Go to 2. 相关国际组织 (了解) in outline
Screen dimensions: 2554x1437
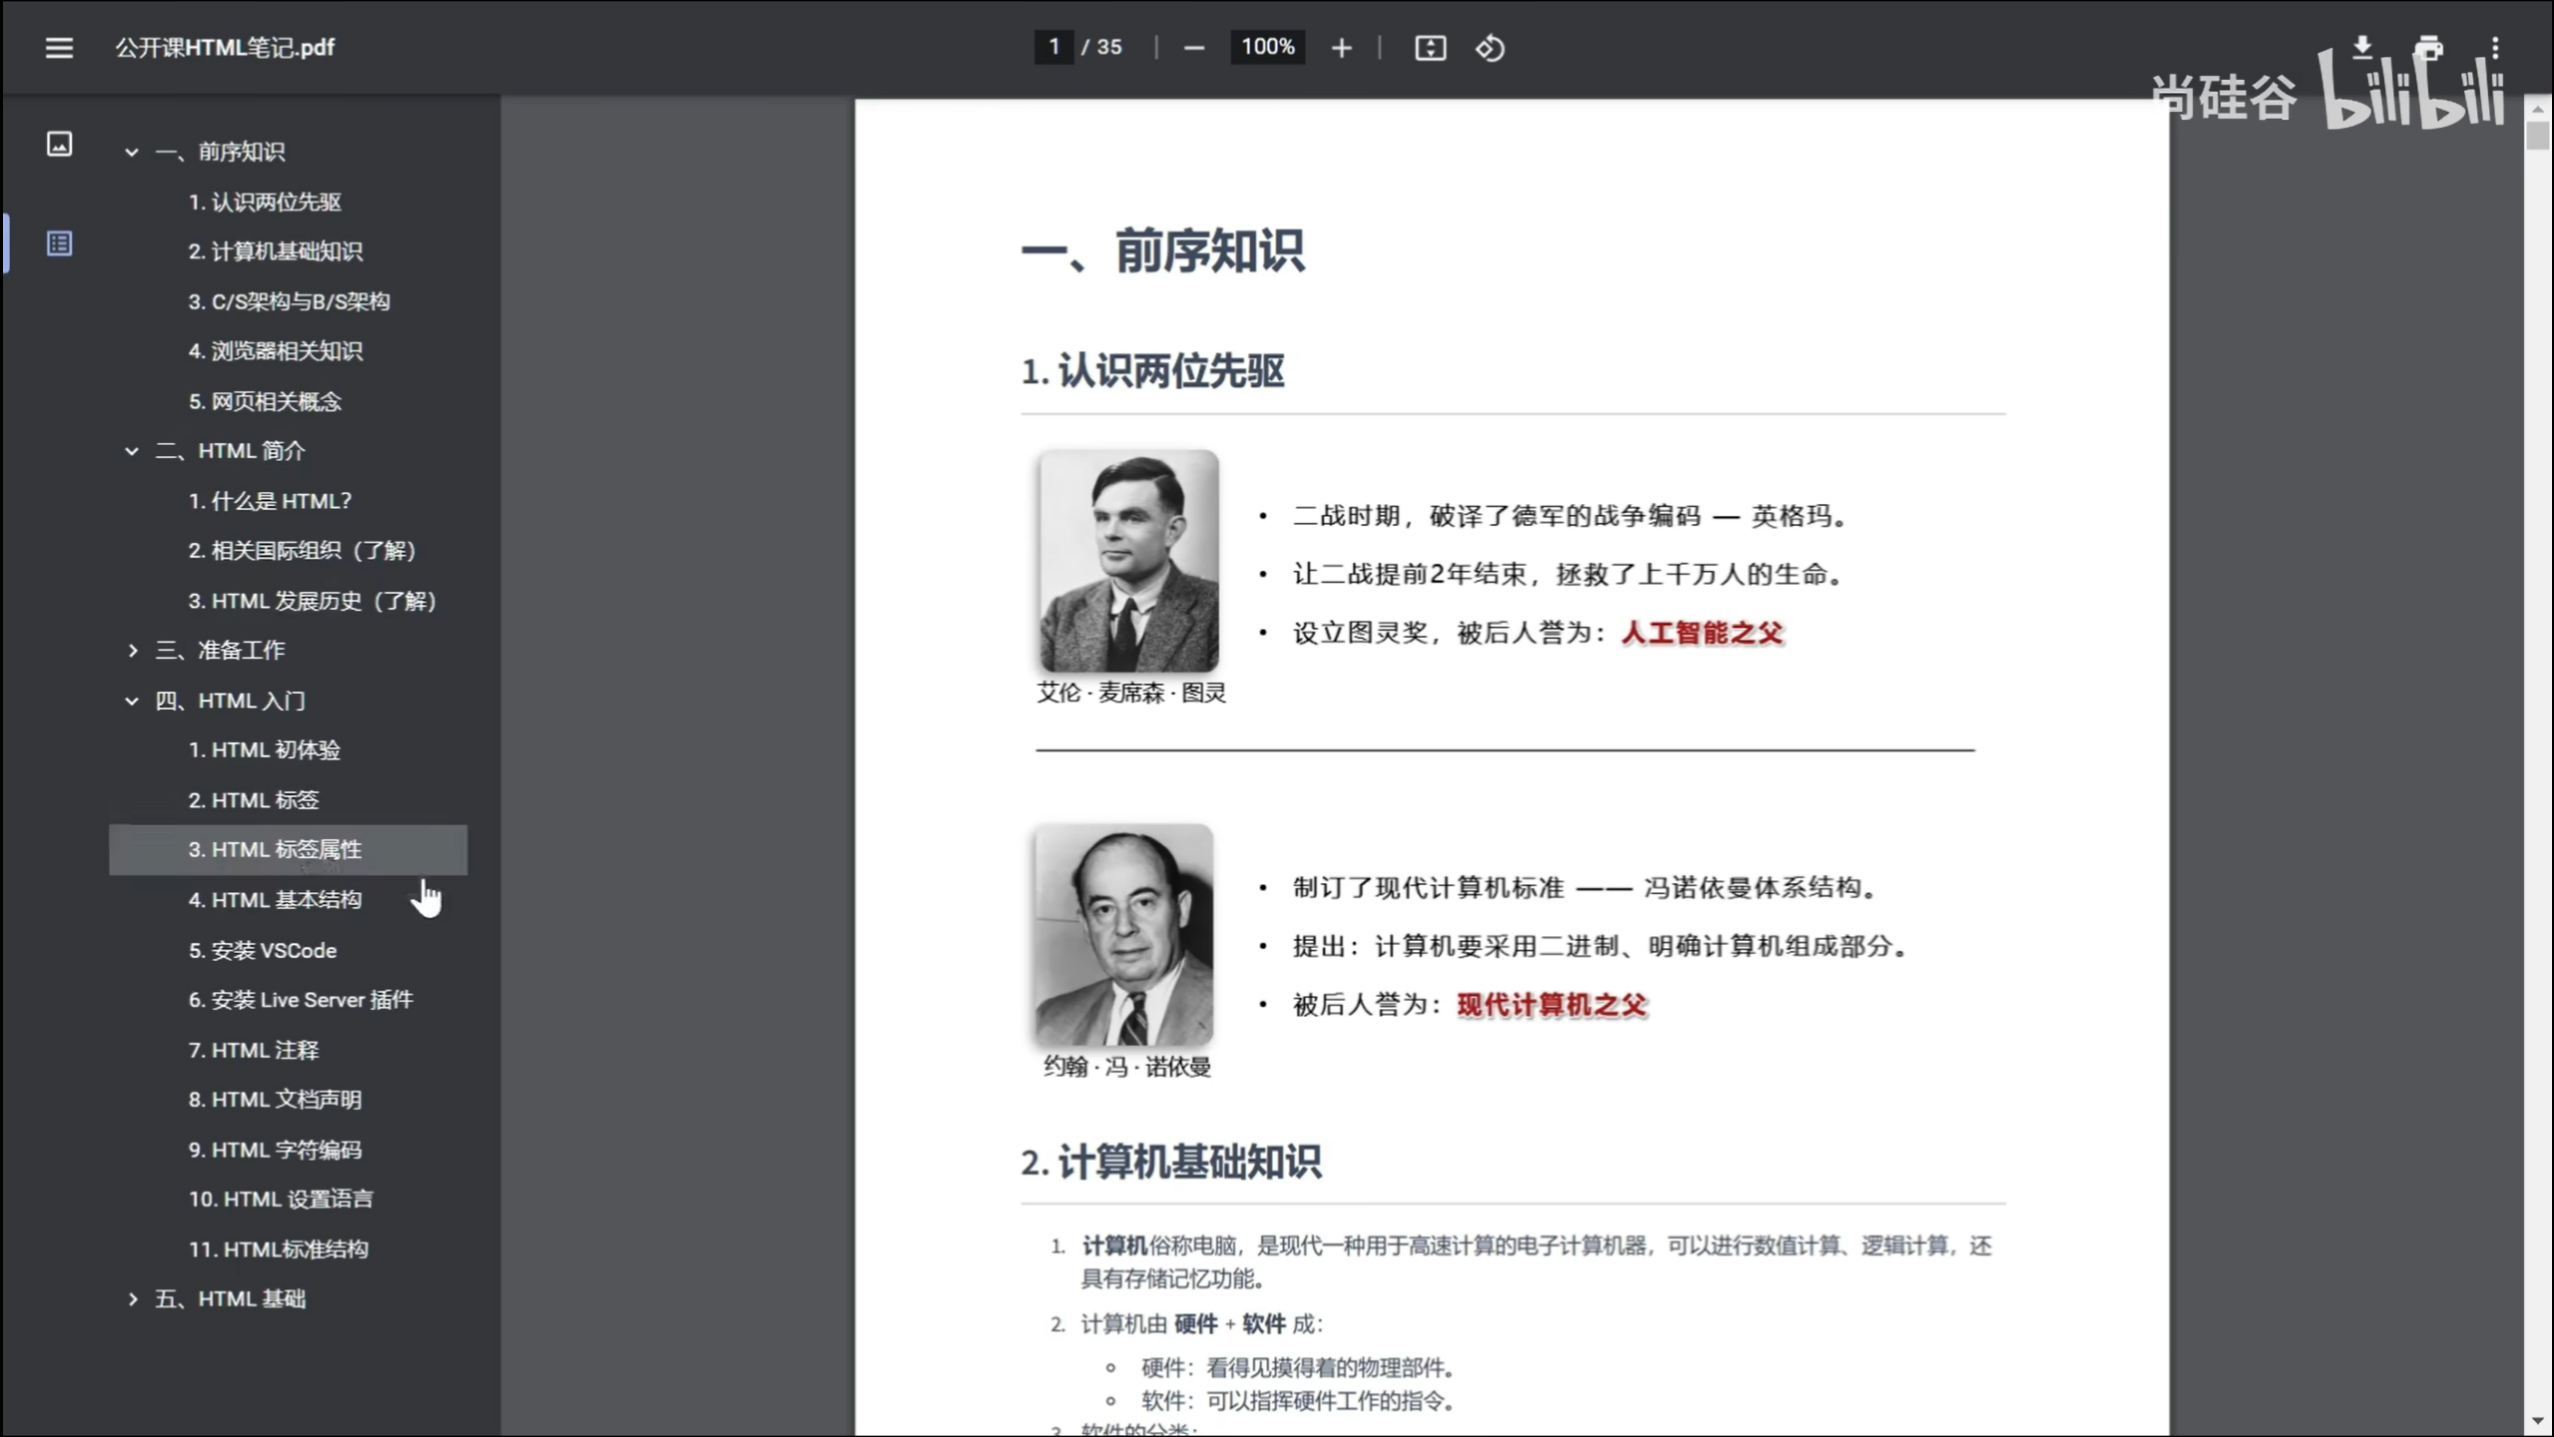301,551
